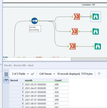Click the month - Ascending annotation
Image resolution: width=107 pixels, height=108 pixels.
[x=35, y=29]
